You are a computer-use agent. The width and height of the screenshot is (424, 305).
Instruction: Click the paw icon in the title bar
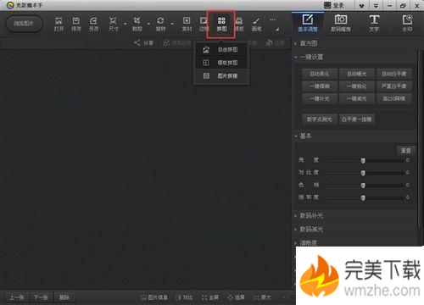click(x=362, y=6)
